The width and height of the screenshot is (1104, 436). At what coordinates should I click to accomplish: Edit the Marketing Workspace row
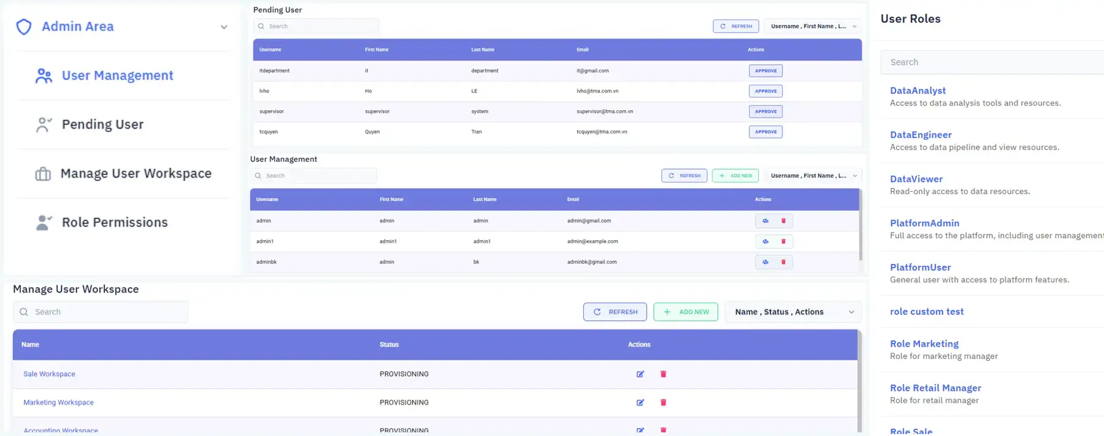click(640, 402)
